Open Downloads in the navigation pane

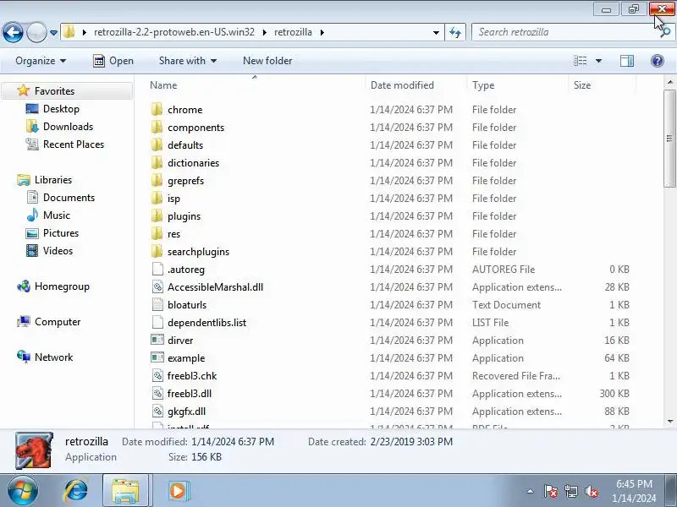(68, 126)
